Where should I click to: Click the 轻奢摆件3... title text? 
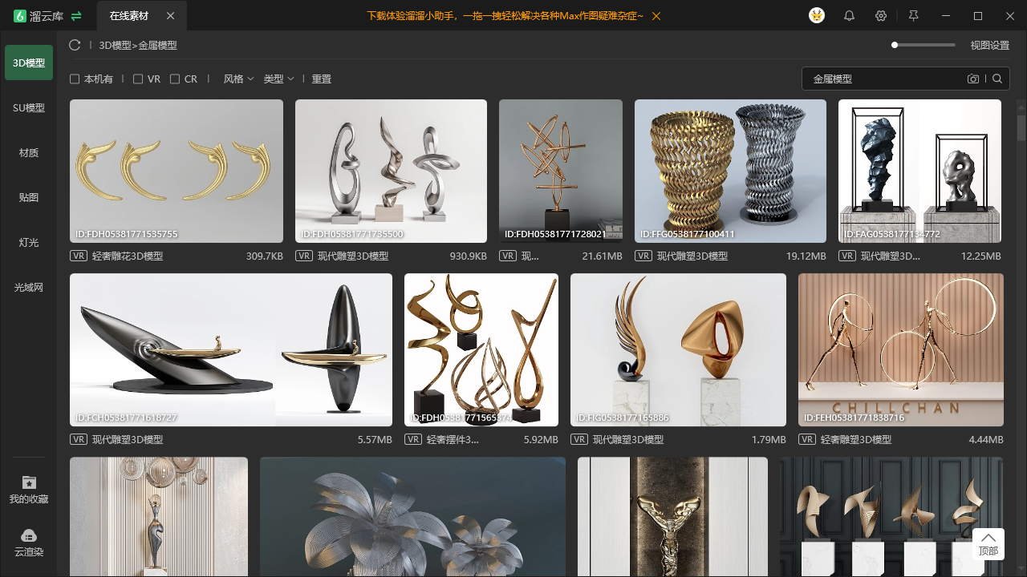453,440
